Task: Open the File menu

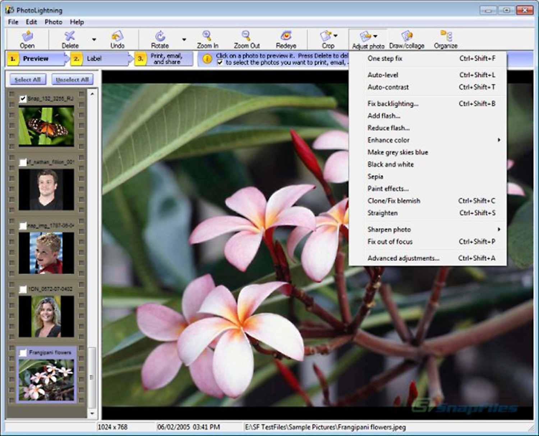Action: 13,22
